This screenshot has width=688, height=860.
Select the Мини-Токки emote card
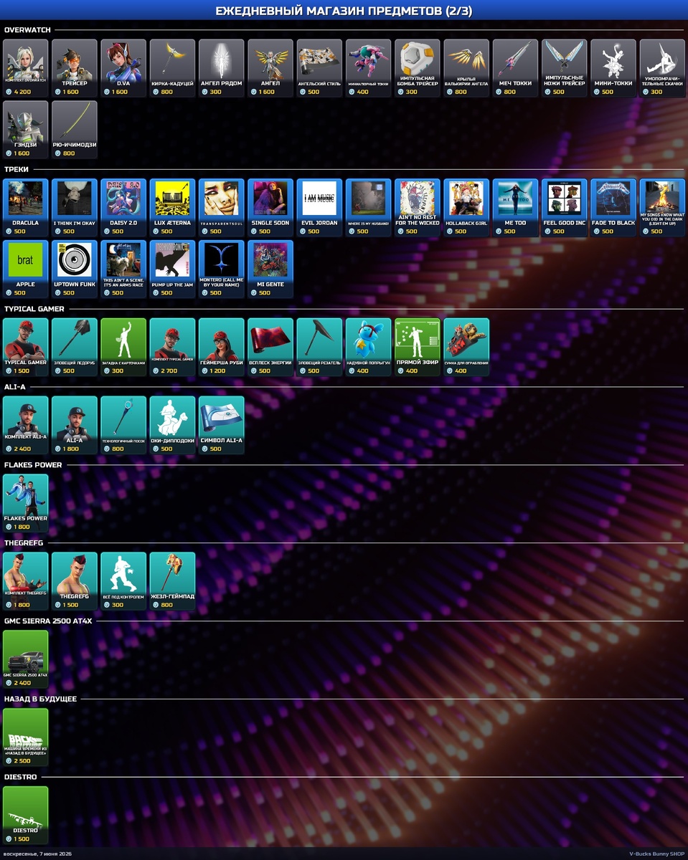613,68
